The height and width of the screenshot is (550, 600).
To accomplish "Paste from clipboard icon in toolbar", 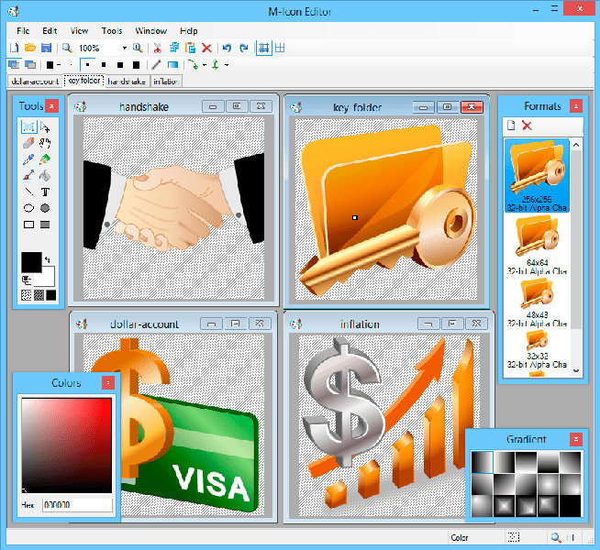I will 190,48.
